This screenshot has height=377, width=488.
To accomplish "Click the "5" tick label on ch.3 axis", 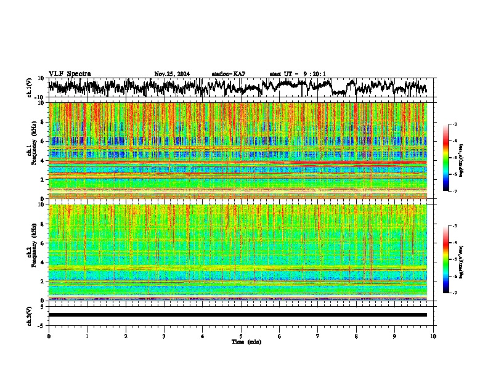I will coord(42,307).
